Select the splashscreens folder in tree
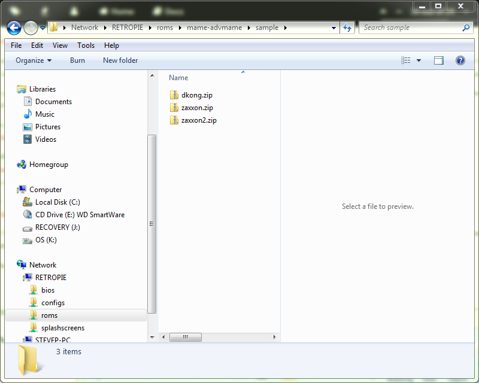The height and width of the screenshot is (383, 479). click(62, 328)
